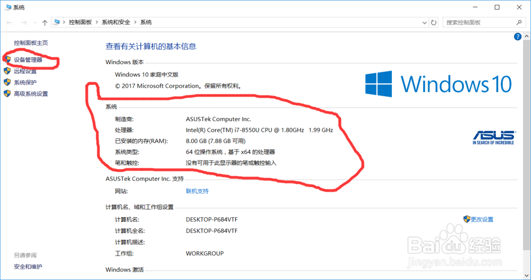This screenshot has width=531, height=280.
Task: Minimize the 系统 window
Action: point(475,7)
